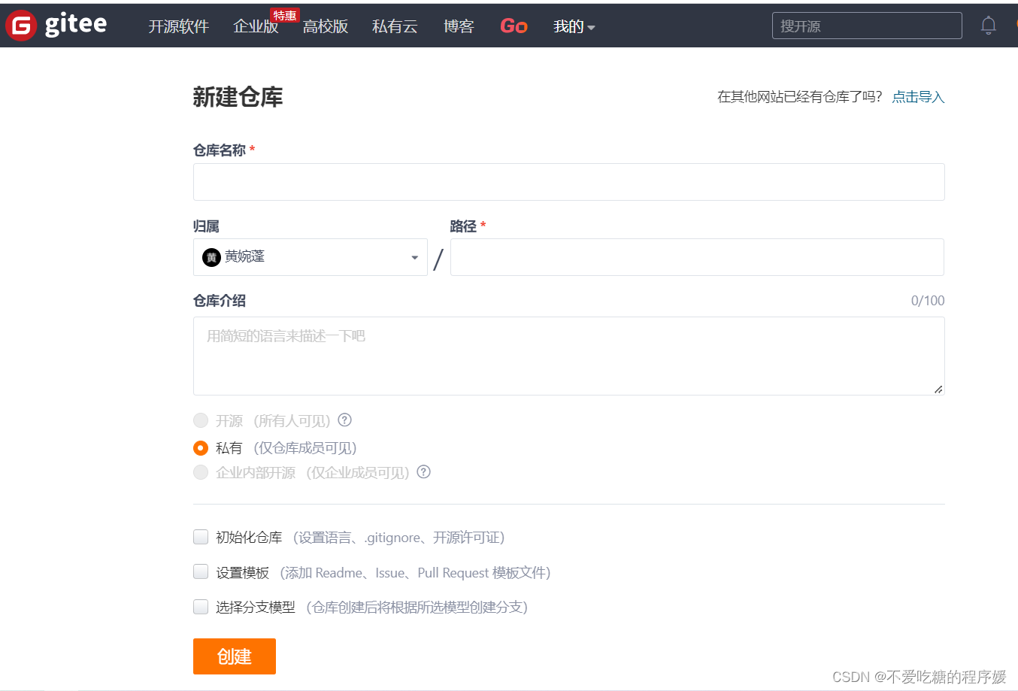Click the 在其他网站已经有仓库了吗? text

tap(800, 97)
